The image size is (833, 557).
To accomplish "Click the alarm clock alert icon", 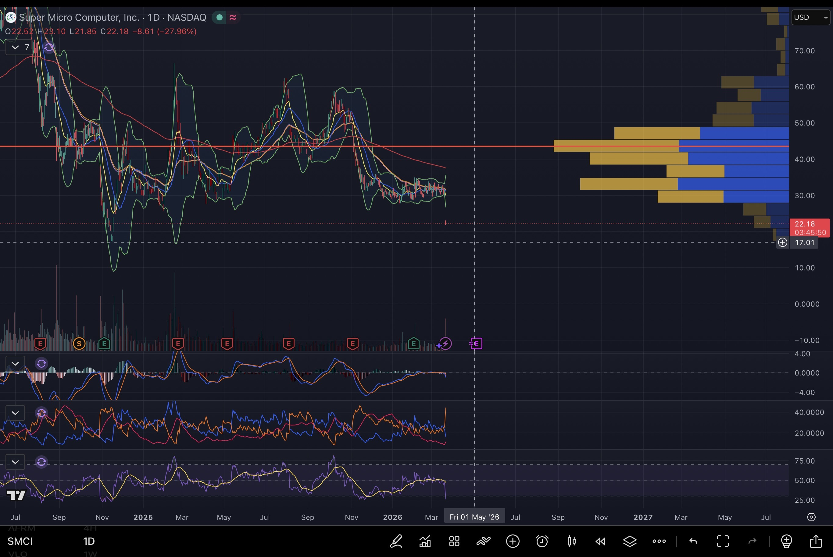I will tap(542, 541).
